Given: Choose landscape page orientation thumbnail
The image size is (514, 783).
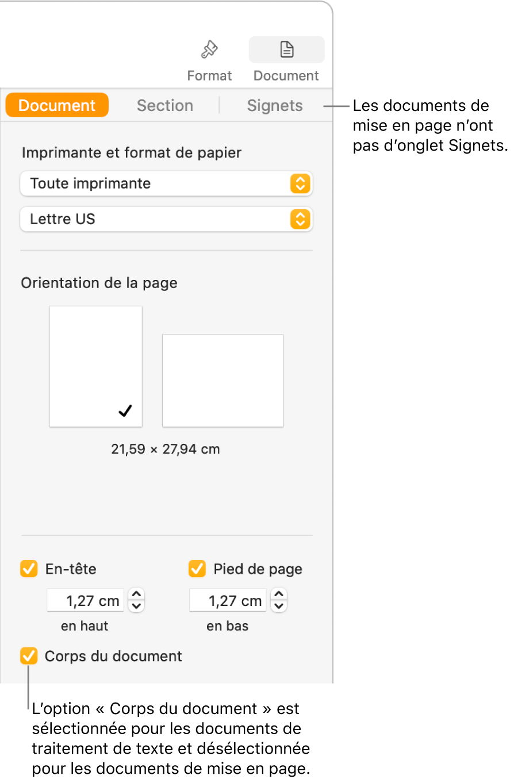Looking at the screenshot, I should pos(223,381).
